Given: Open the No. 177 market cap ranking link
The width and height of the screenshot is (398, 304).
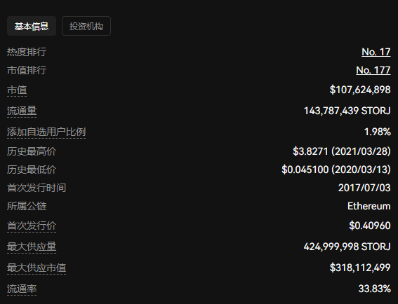Looking at the screenshot, I should [x=373, y=70].
